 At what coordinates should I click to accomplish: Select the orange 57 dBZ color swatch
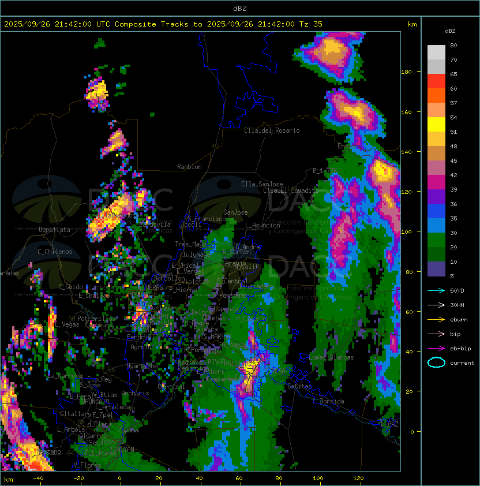pos(436,96)
